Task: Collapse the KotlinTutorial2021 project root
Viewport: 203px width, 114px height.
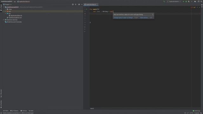Action: tap(3, 7)
